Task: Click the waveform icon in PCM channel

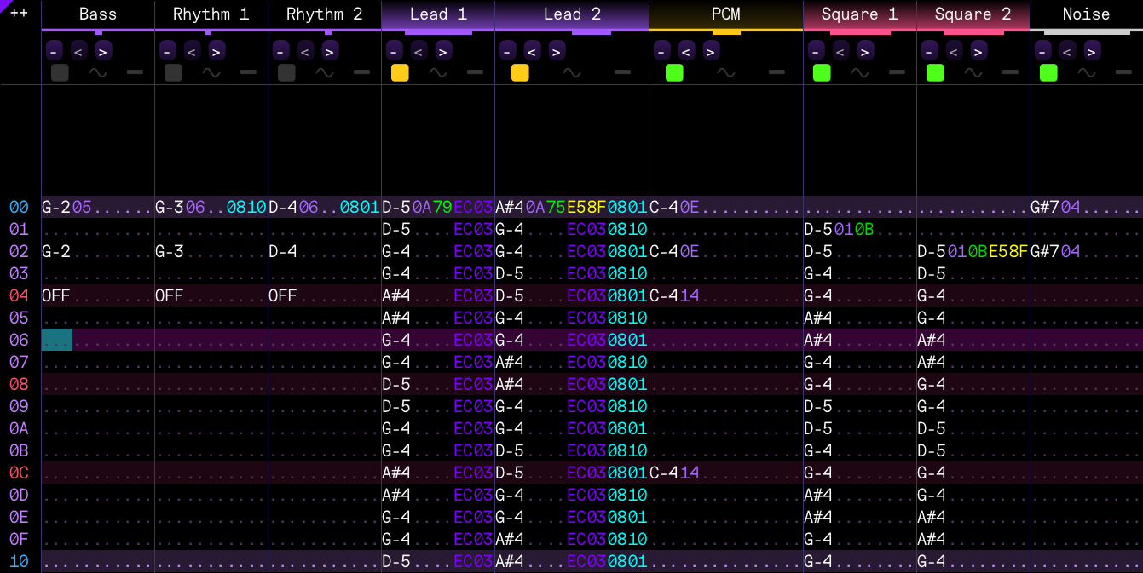Action: point(726,73)
